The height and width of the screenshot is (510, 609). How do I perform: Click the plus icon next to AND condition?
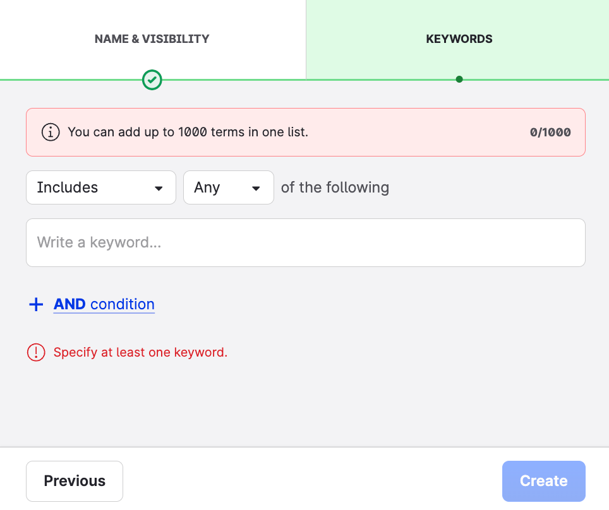[36, 304]
